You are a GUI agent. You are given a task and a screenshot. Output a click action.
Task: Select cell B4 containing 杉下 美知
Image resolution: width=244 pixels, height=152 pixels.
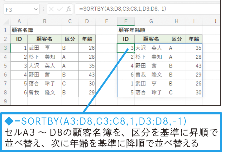coord(44,57)
